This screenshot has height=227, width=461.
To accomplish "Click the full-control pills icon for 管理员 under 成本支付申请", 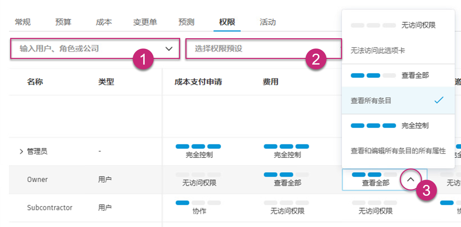I will (198, 146).
